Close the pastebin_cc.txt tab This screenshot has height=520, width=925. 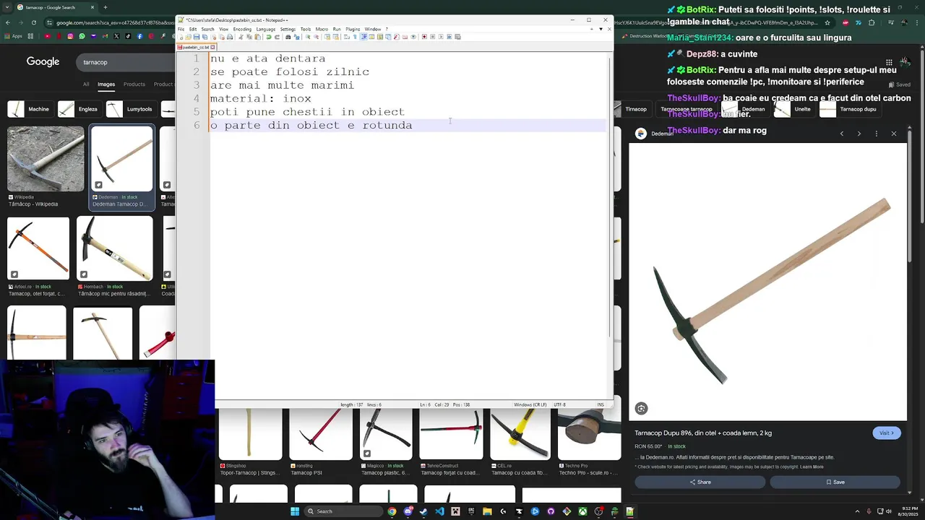[x=212, y=47]
